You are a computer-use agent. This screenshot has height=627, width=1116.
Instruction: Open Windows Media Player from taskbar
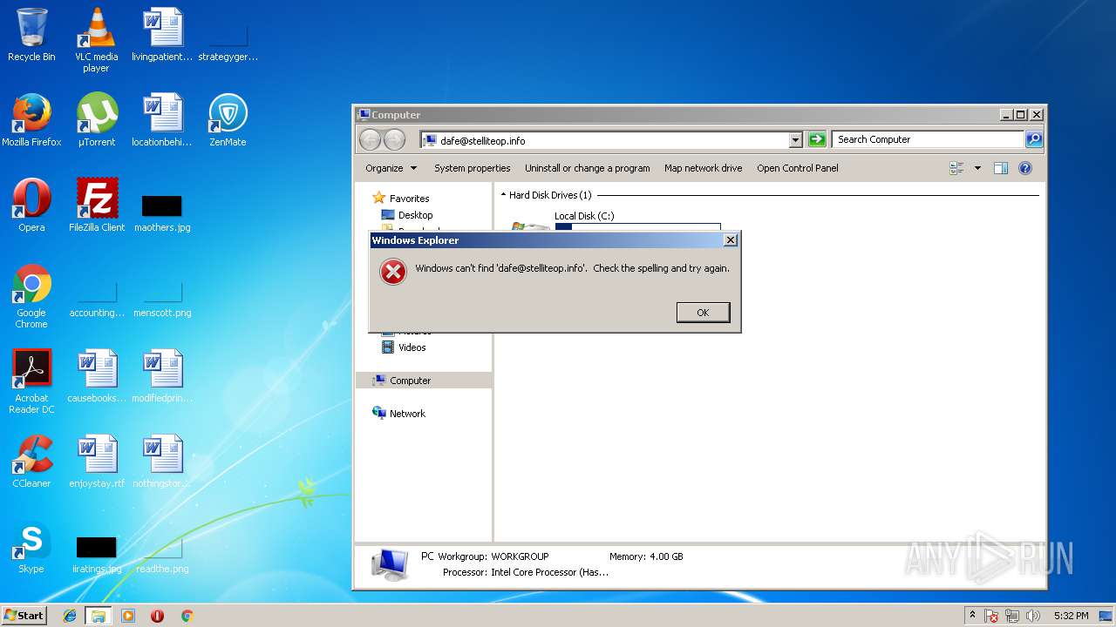(x=128, y=616)
